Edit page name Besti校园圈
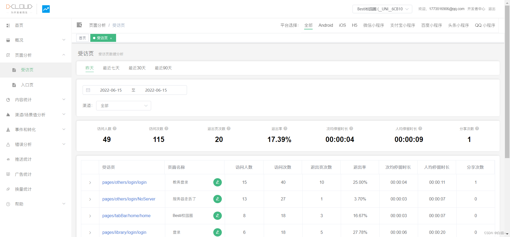This screenshot has width=510, height=237. [x=218, y=216]
